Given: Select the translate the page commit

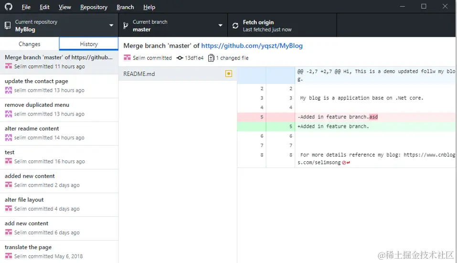Looking at the screenshot, I should tap(59, 252).
